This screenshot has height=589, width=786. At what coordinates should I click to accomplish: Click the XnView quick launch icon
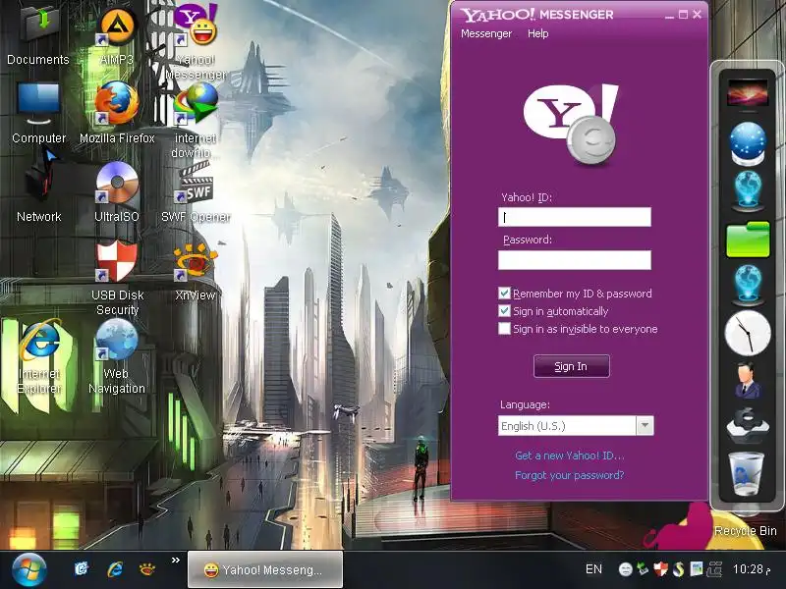(x=146, y=569)
